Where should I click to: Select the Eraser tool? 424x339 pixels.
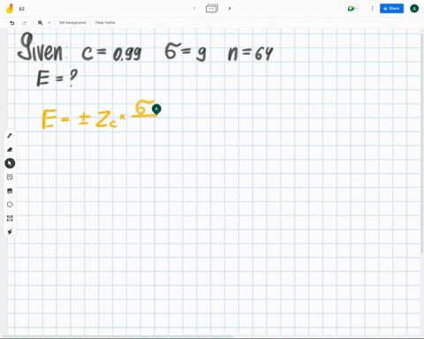(x=10, y=149)
